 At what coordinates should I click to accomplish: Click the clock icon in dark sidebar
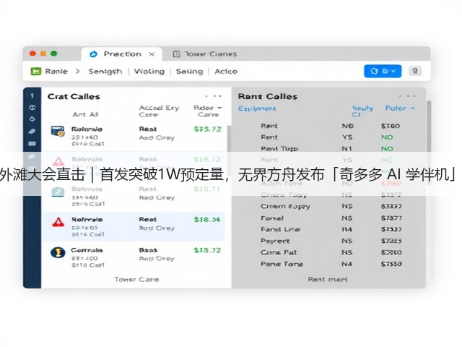(32, 108)
